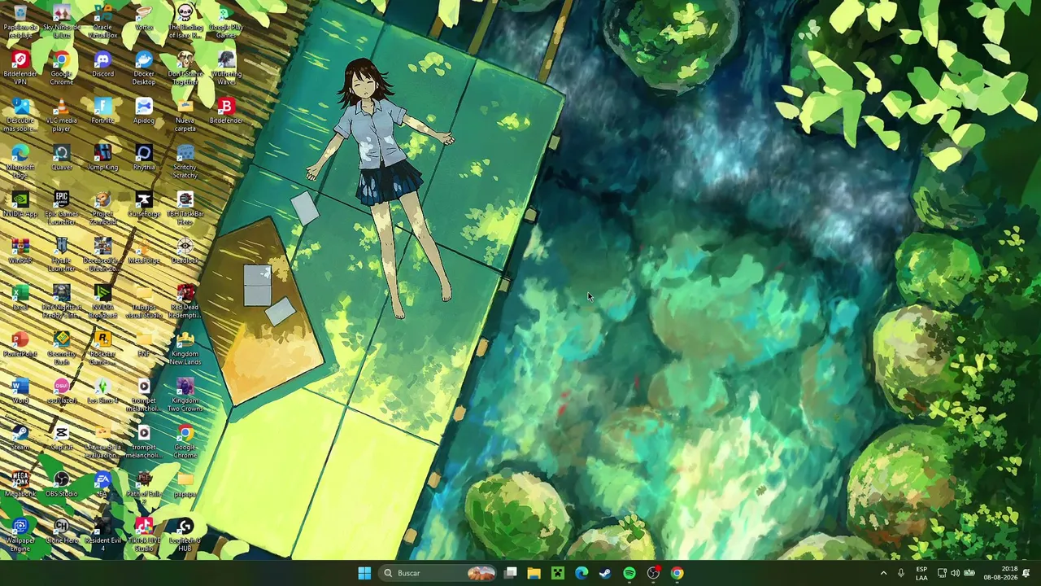Image resolution: width=1041 pixels, height=586 pixels.
Task: Show hidden system tray icons
Action: (884, 573)
